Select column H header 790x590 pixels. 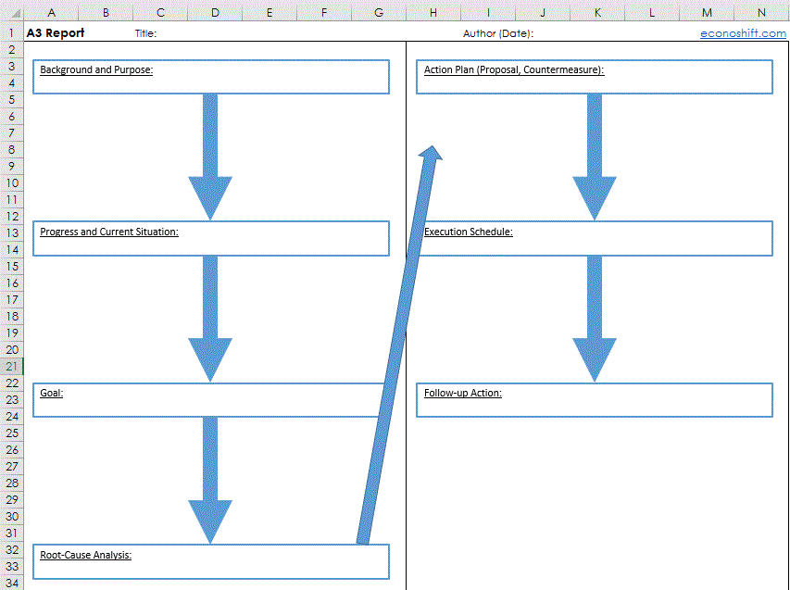pyautogui.click(x=433, y=13)
